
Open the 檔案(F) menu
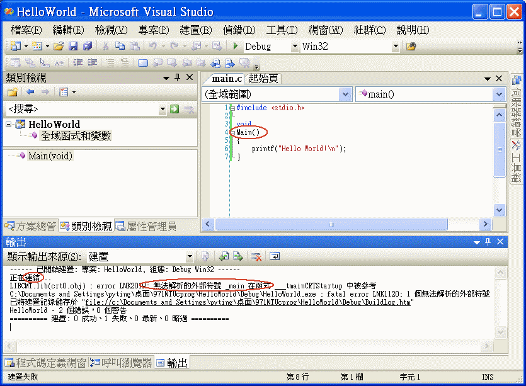click(26, 30)
